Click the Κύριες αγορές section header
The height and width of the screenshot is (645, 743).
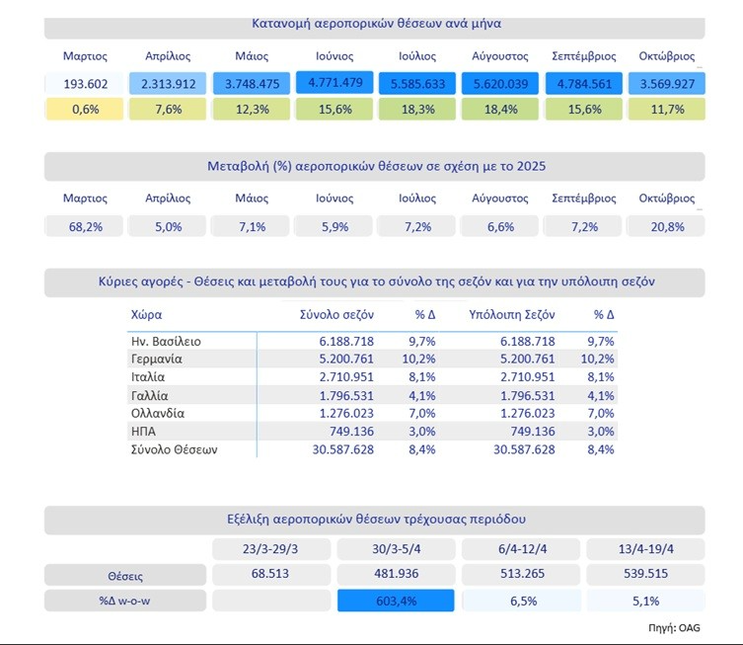point(375,282)
